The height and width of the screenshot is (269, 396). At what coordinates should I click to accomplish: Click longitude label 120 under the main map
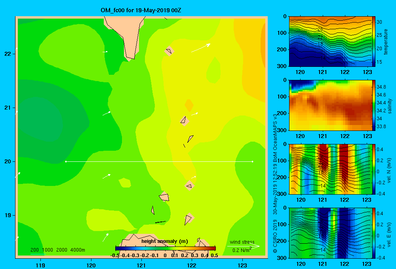[91, 265]
